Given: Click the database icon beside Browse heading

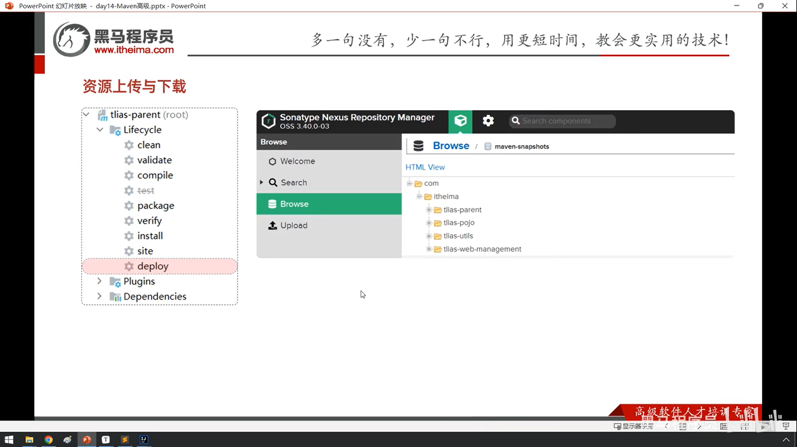Looking at the screenshot, I should point(418,146).
